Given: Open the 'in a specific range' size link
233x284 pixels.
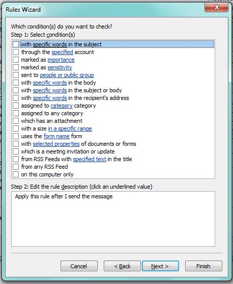Looking at the screenshot, I should click(70, 128).
